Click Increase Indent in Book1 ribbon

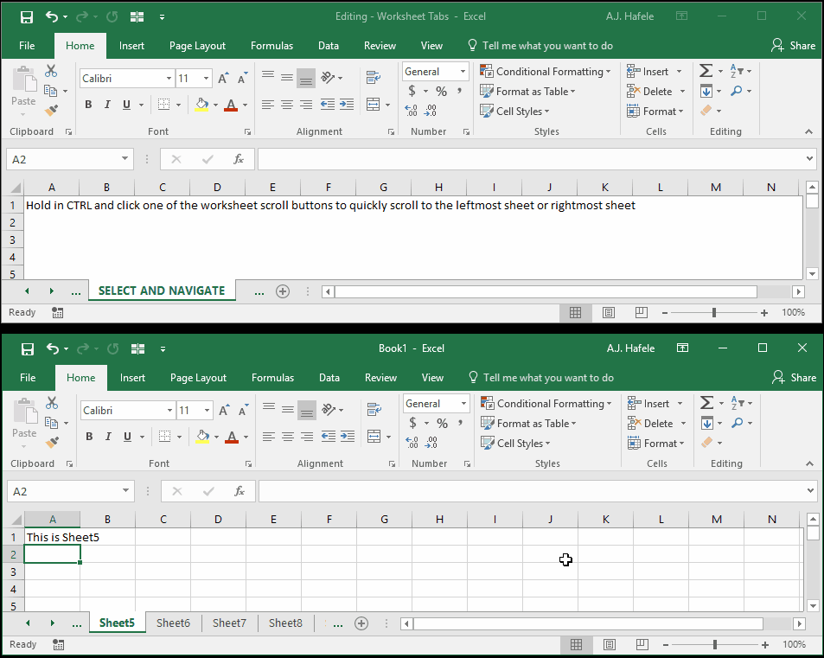coord(348,436)
